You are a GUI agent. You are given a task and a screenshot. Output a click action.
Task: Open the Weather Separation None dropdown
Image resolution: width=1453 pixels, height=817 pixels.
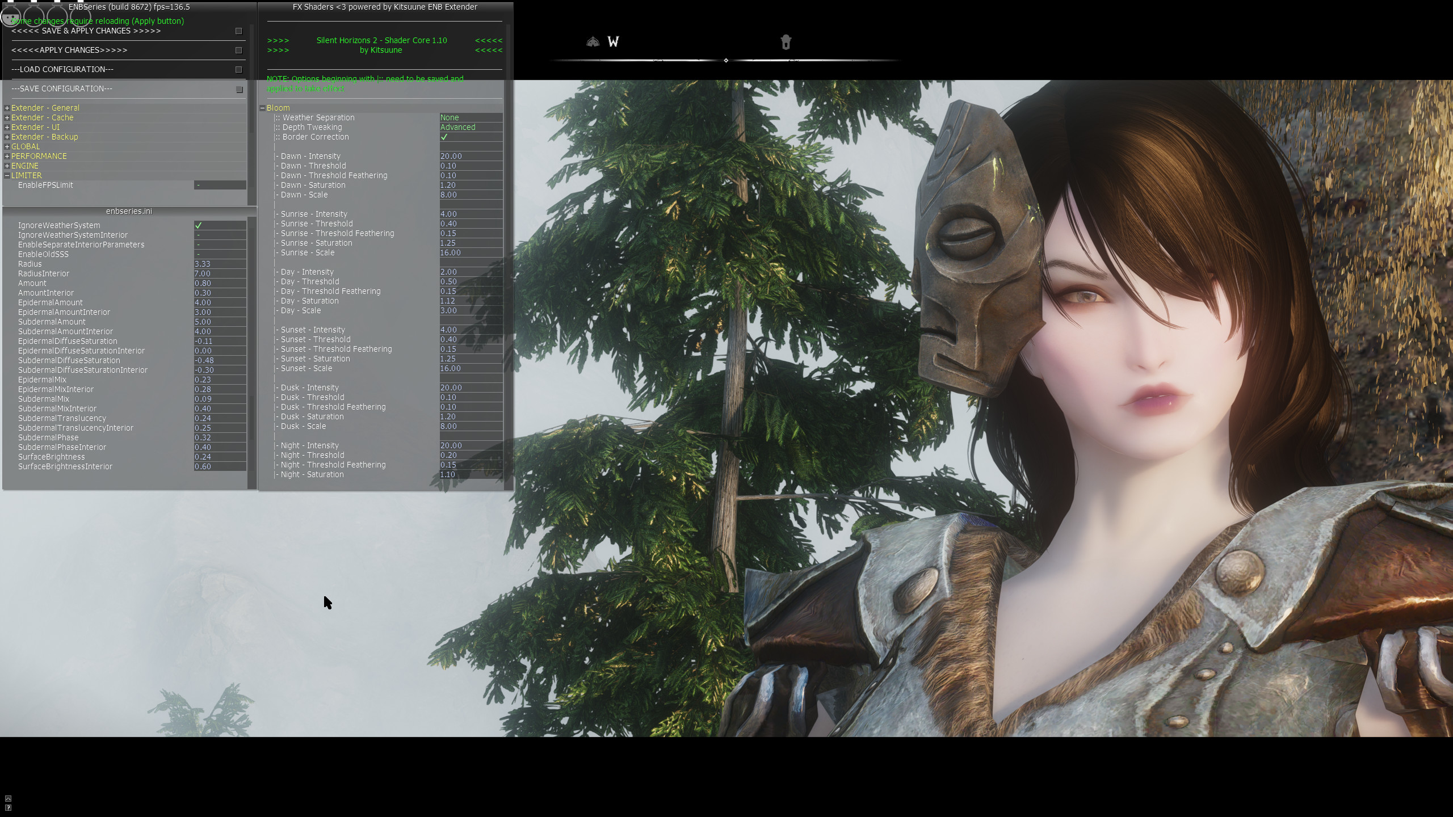pos(470,117)
